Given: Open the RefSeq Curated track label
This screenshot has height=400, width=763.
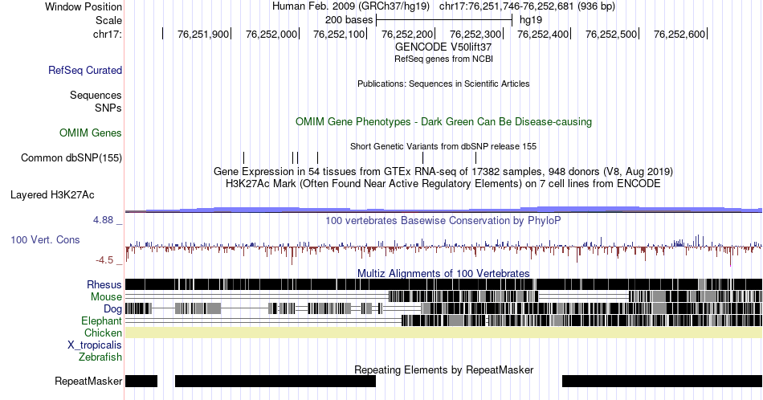Looking at the screenshot, I should [85, 70].
